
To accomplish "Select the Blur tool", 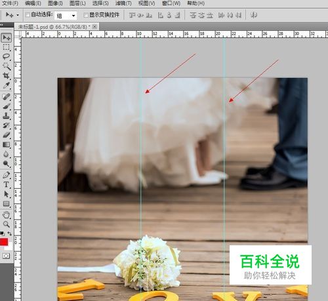I will click(x=6, y=154).
